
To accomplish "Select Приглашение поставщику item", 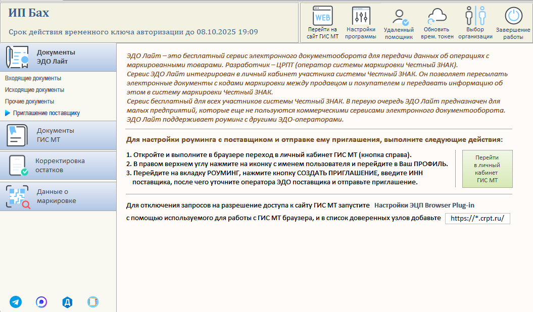I will coord(46,113).
